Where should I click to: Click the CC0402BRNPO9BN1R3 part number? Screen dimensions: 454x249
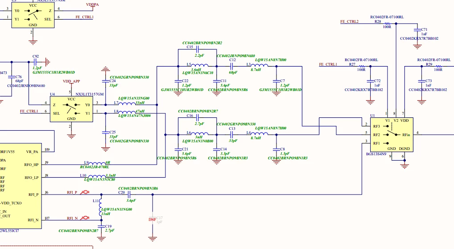pyautogui.click(x=288, y=158)
